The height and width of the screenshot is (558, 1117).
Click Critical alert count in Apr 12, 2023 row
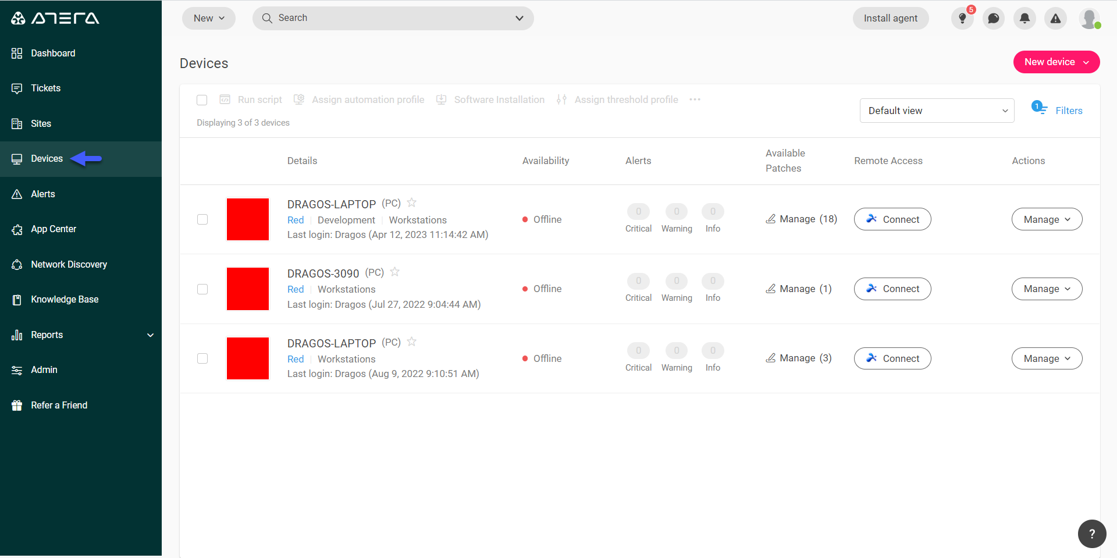pyautogui.click(x=638, y=211)
